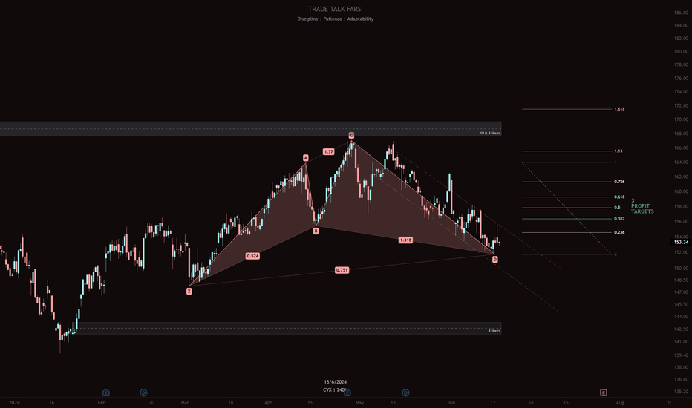Click the 0.751 ratio label
This screenshot has width=692, height=408.
click(x=342, y=270)
